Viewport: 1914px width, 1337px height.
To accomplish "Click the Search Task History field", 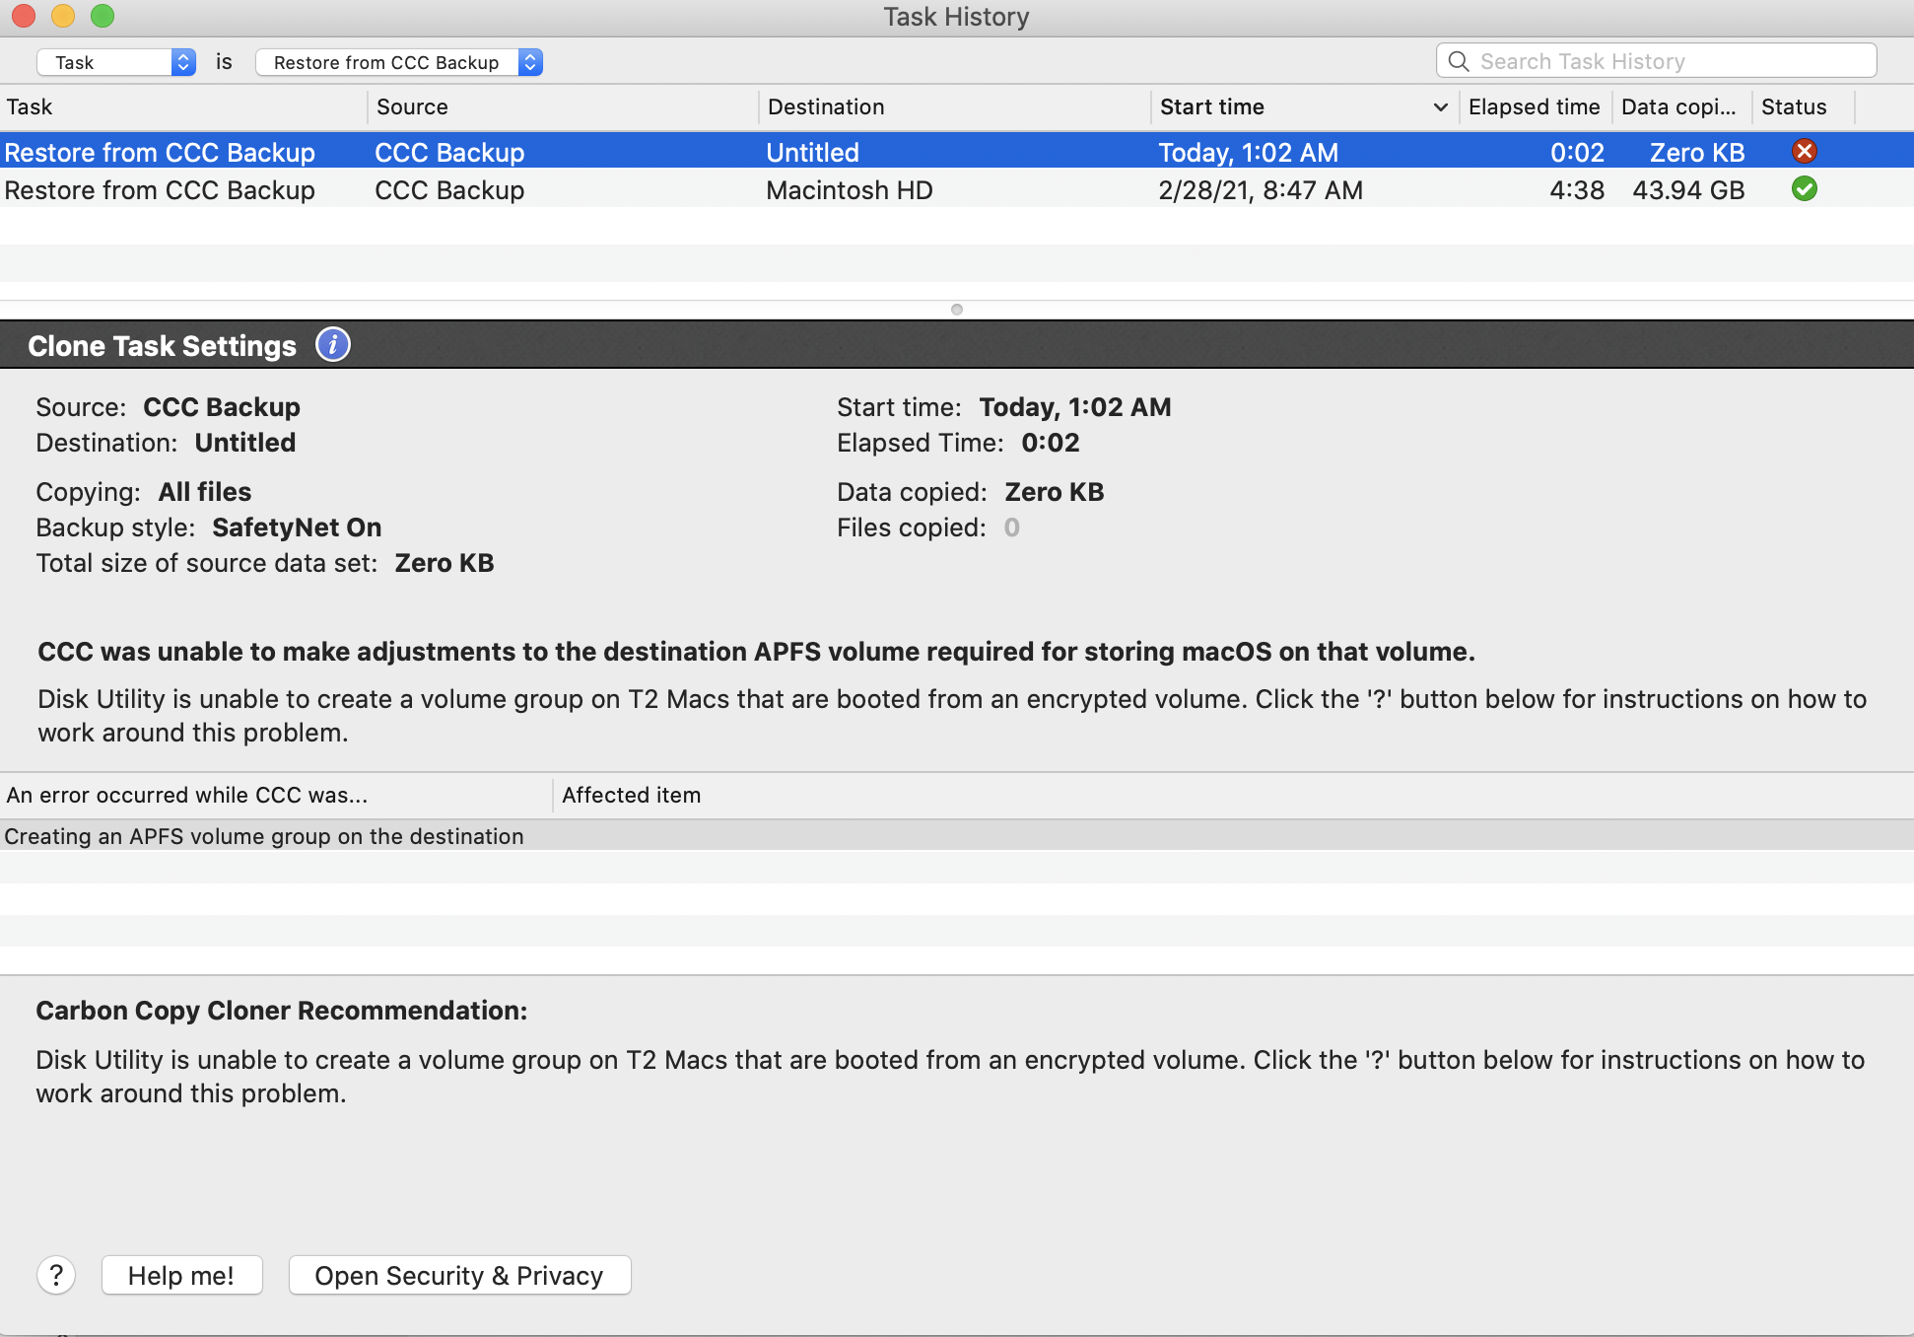I will tap(1666, 61).
